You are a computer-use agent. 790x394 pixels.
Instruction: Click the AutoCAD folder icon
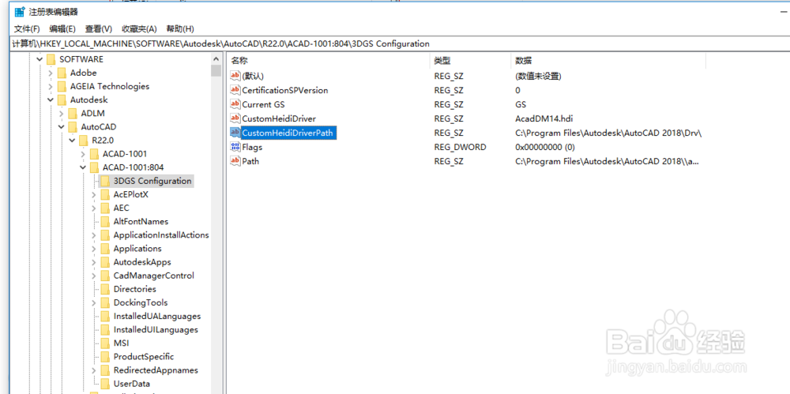tap(72, 127)
